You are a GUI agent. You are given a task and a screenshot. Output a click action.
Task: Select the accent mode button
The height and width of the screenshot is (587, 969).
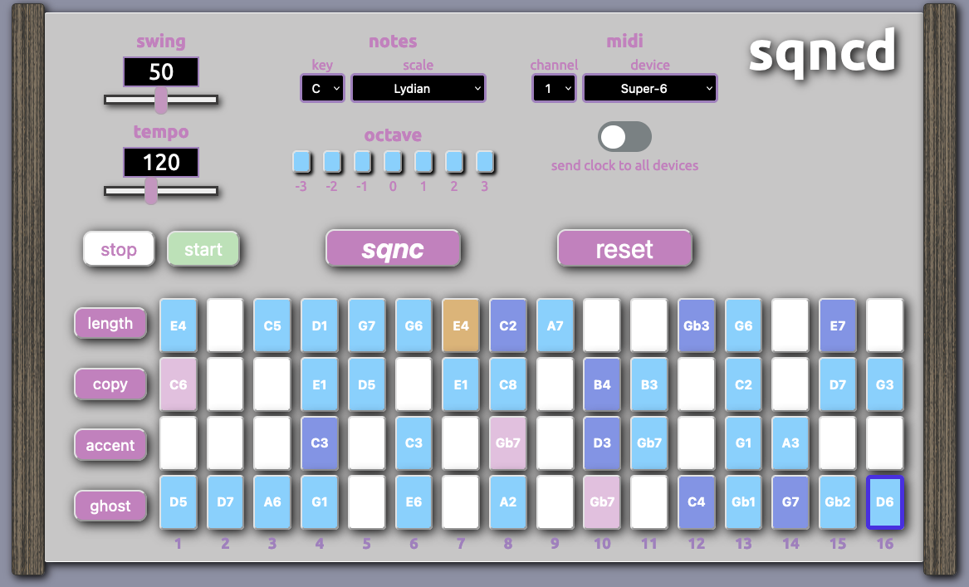pyautogui.click(x=110, y=445)
